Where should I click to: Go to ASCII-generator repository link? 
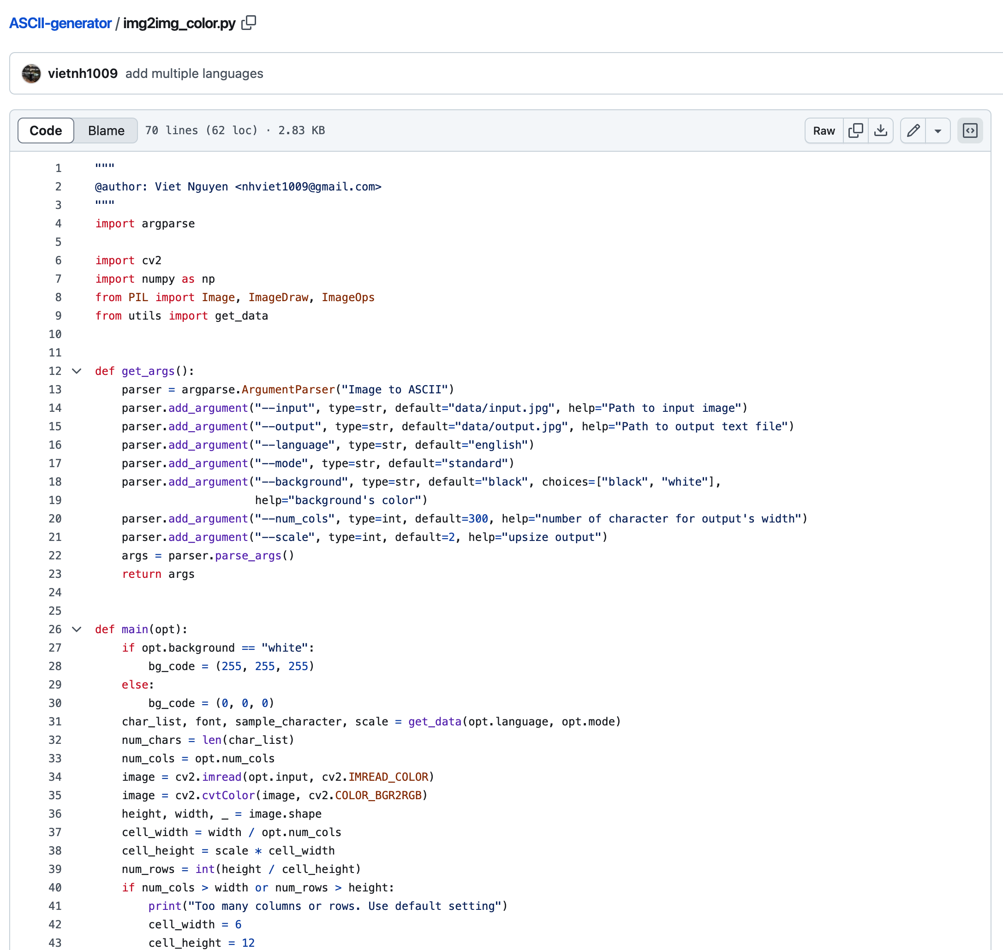click(x=60, y=24)
